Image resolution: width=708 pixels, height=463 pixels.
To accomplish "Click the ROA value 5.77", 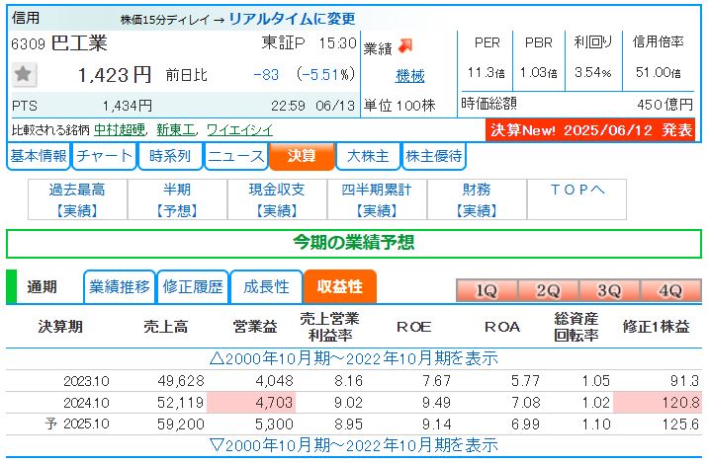I will point(526,381).
